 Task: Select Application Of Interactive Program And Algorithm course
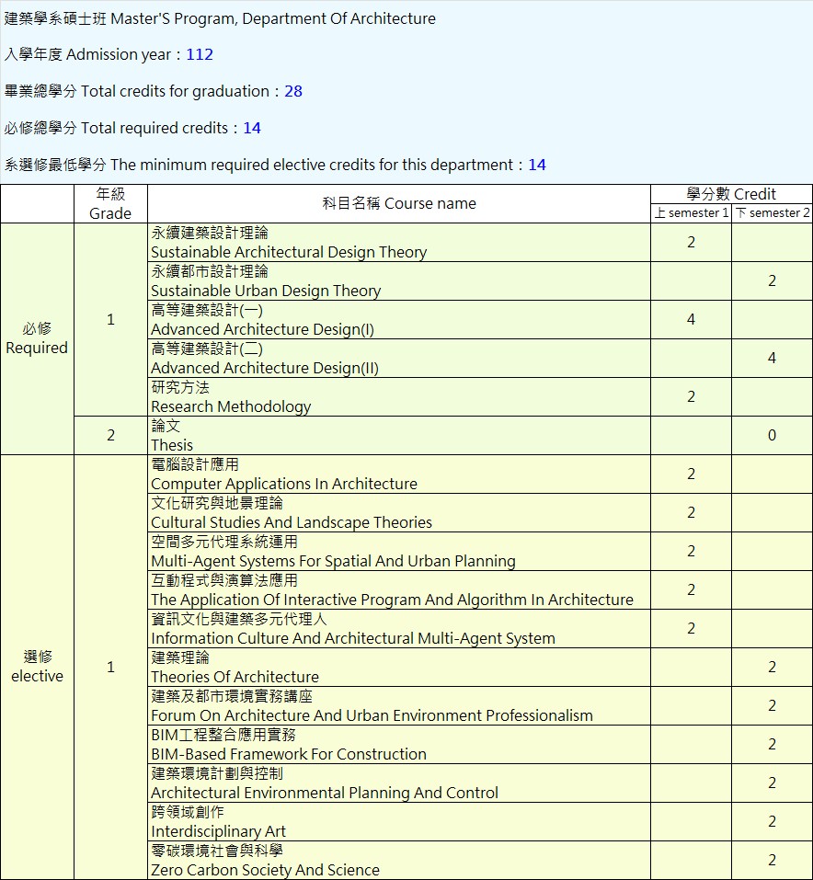tap(399, 590)
